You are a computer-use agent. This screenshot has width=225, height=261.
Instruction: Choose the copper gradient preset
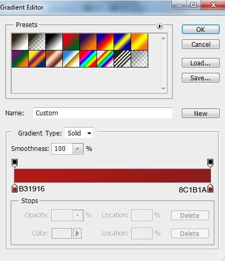point(54,59)
